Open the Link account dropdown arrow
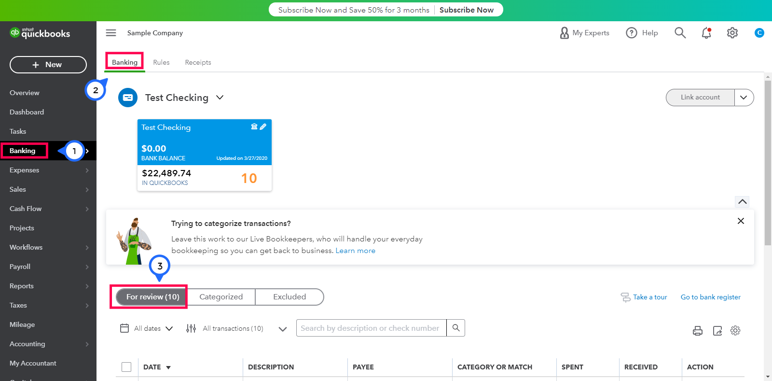Viewport: 772px width, 381px height. tap(744, 98)
